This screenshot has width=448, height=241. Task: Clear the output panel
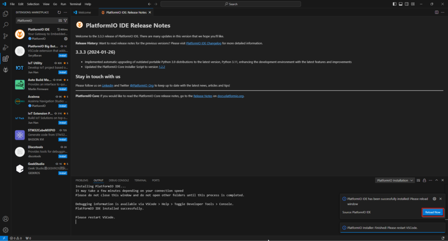click(x=418, y=181)
